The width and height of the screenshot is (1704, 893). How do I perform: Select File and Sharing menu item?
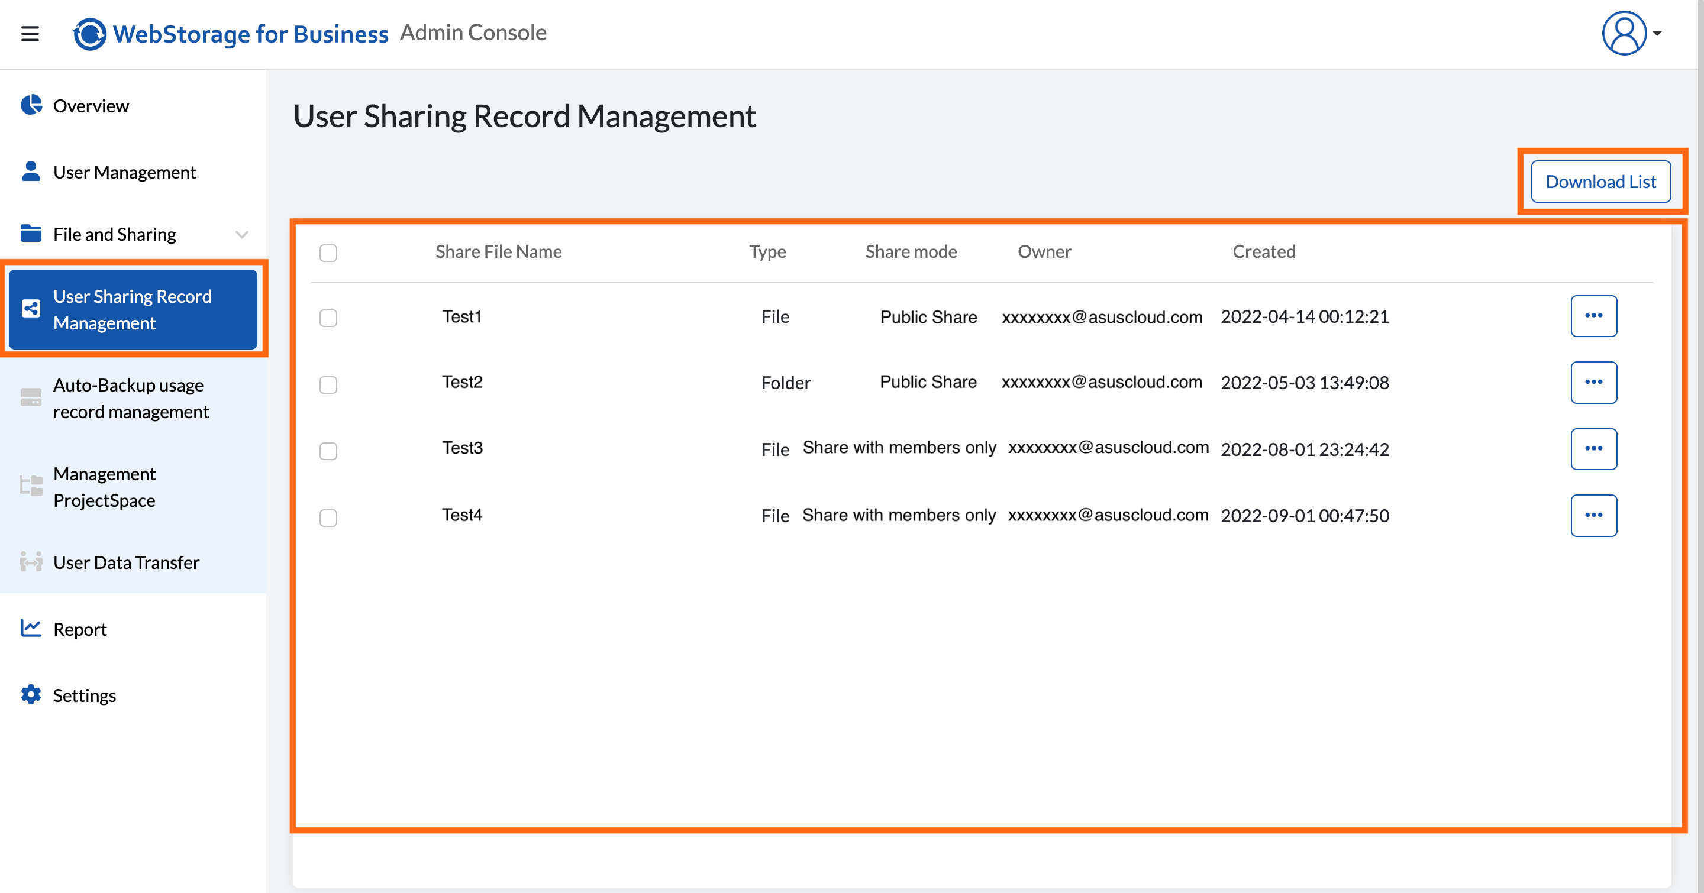click(114, 234)
